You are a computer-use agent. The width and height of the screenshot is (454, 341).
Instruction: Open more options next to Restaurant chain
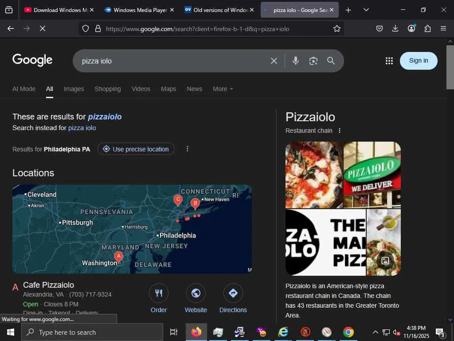[x=340, y=131]
